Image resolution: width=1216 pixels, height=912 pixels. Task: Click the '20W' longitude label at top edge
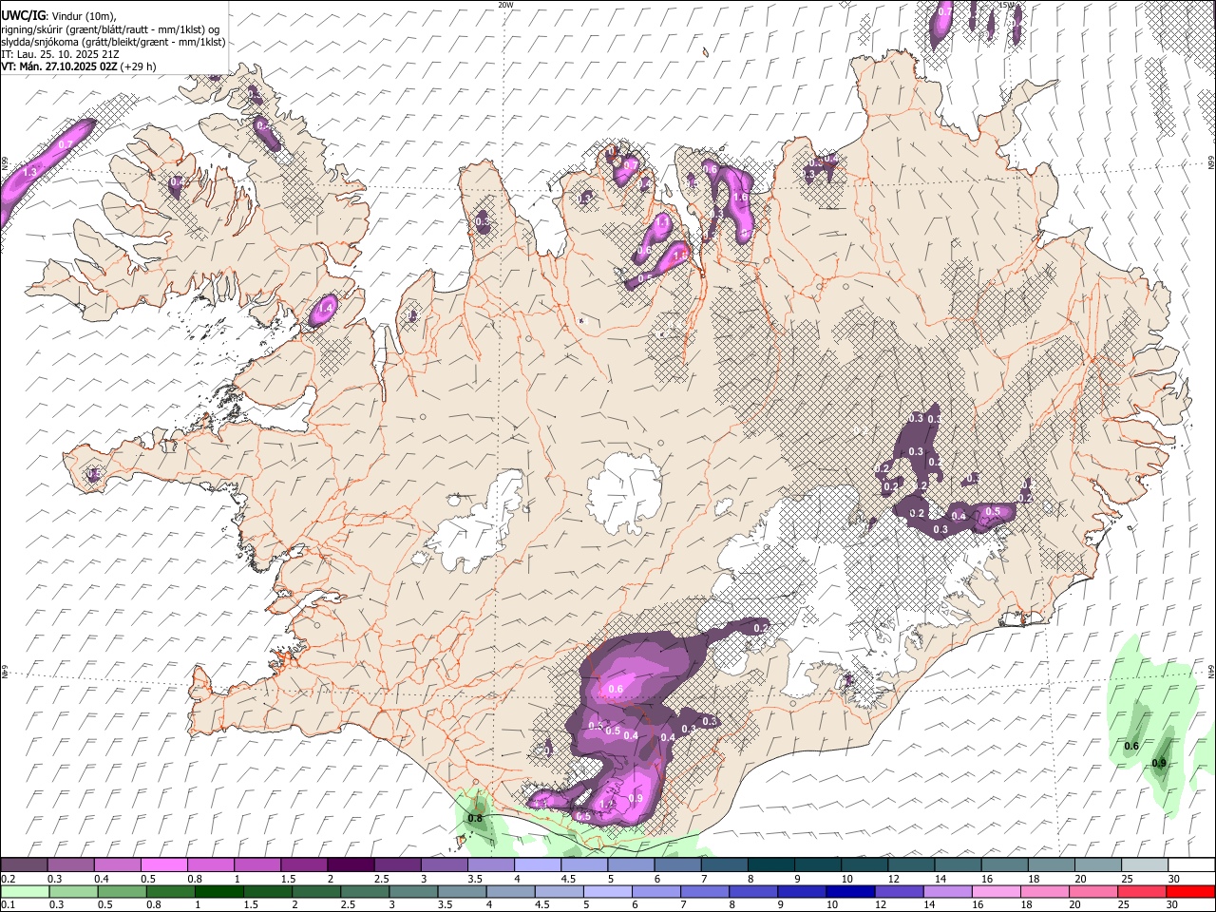click(505, 5)
